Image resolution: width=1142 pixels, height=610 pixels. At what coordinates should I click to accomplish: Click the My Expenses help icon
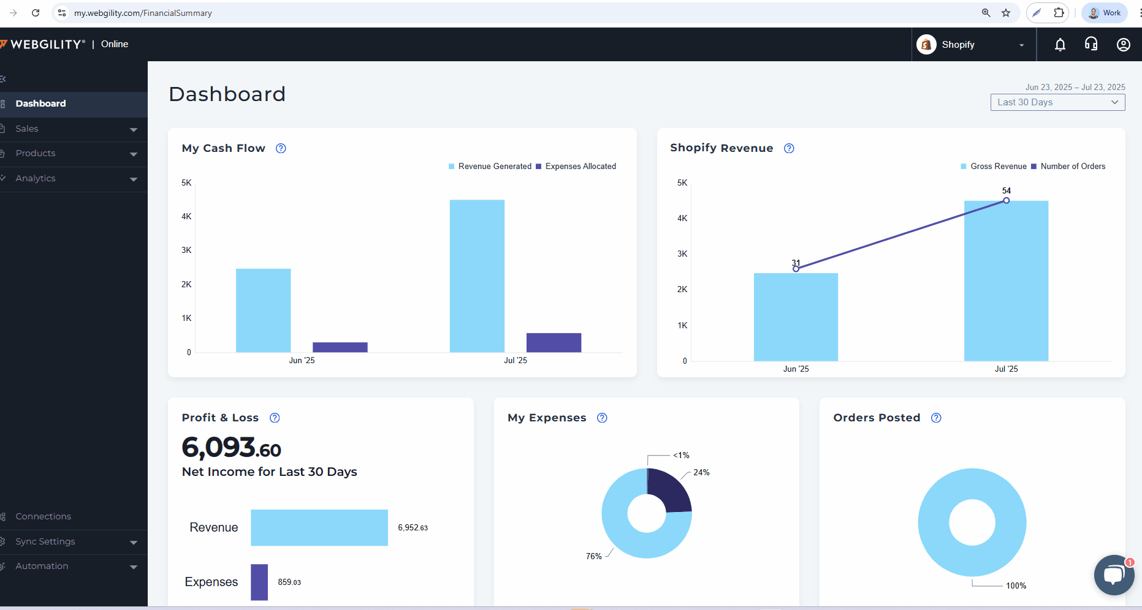(602, 418)
